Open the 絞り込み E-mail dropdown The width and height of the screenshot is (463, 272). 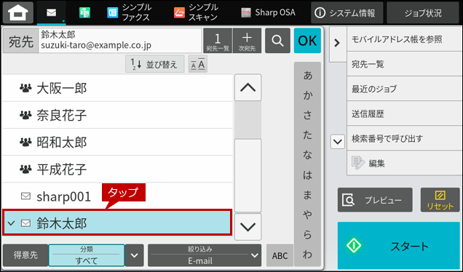point(205,255)
